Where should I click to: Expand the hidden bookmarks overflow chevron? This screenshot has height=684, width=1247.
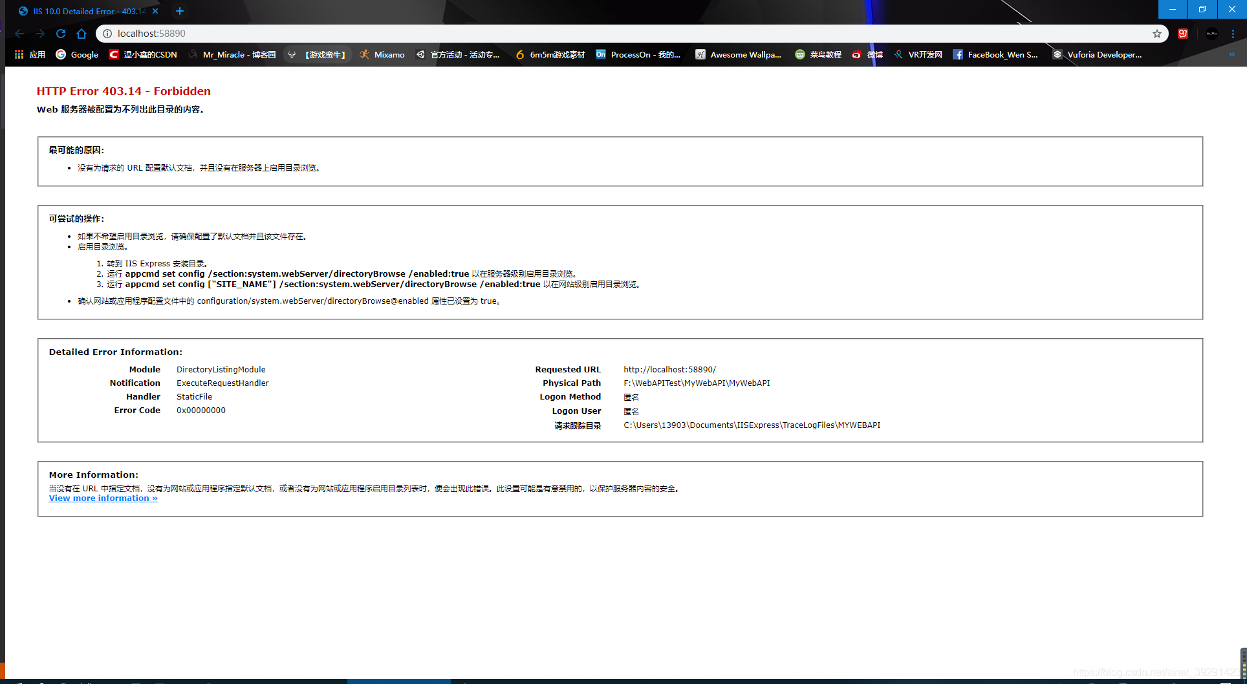pos(1232,55)
